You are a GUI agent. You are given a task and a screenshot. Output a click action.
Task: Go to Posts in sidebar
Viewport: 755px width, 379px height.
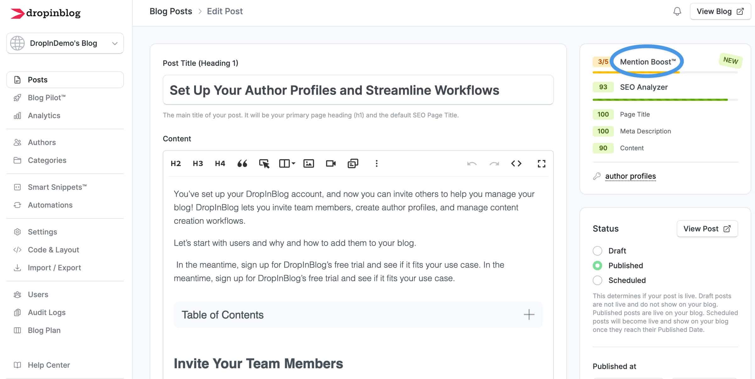65,80
